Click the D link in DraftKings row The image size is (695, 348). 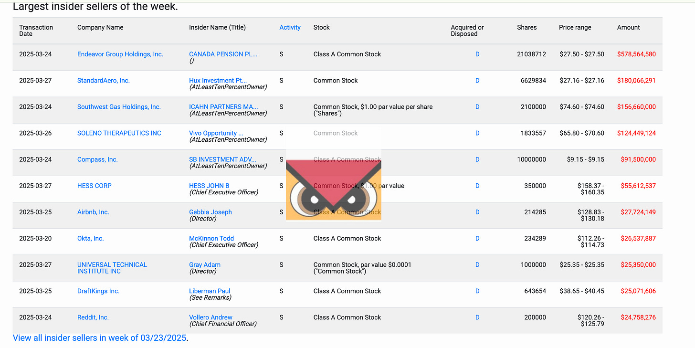(x=477, y=291)
